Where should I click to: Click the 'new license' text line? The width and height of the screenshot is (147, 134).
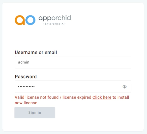(x=26, y=103)
